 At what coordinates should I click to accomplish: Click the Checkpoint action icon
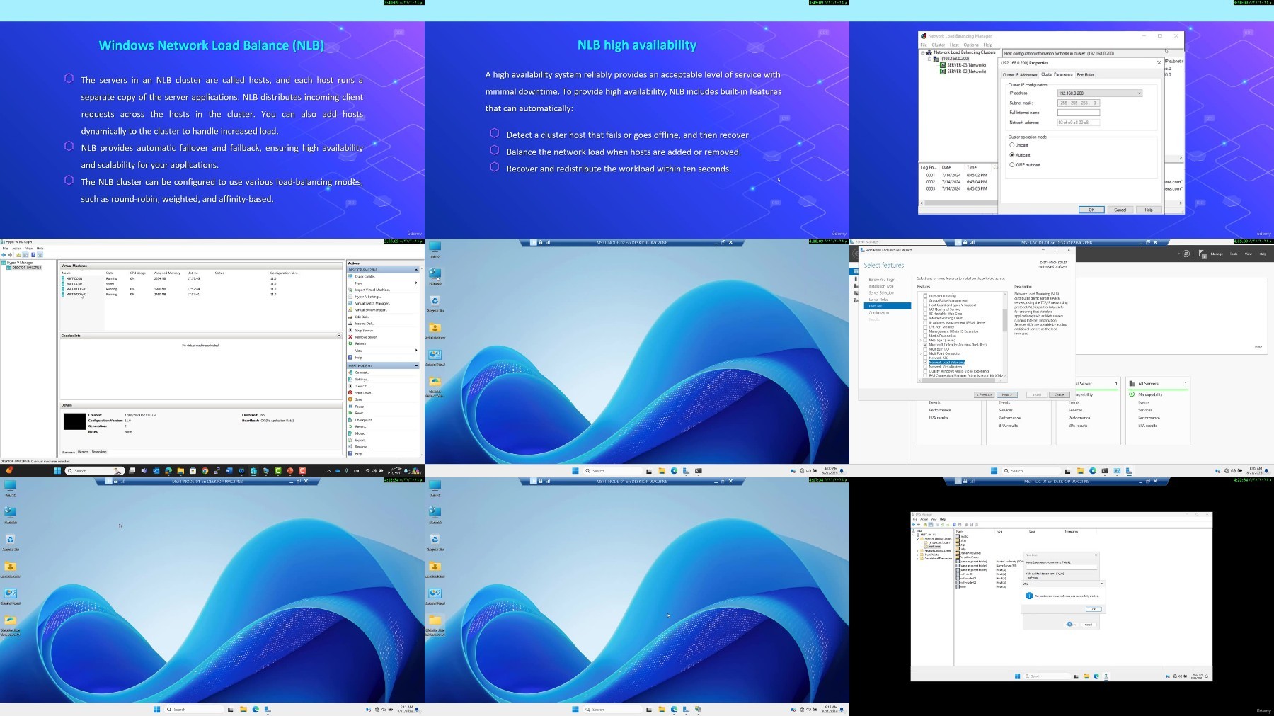click(x=350, y=420)
